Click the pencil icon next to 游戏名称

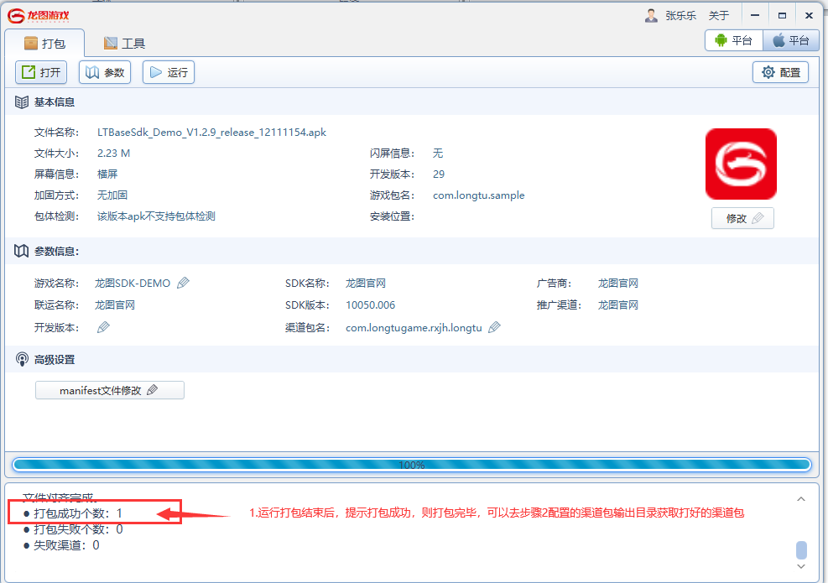point(183,284)
